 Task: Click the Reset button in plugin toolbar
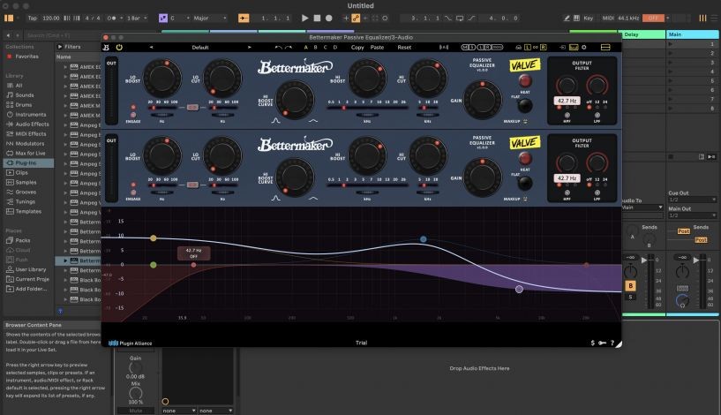click(404, 47)
